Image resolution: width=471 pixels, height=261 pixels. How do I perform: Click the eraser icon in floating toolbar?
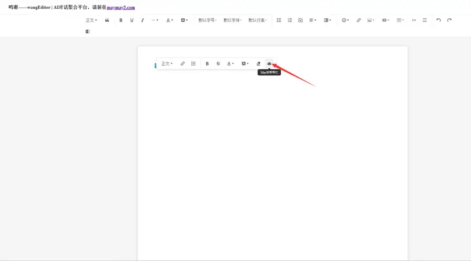[x=258, y=63]
